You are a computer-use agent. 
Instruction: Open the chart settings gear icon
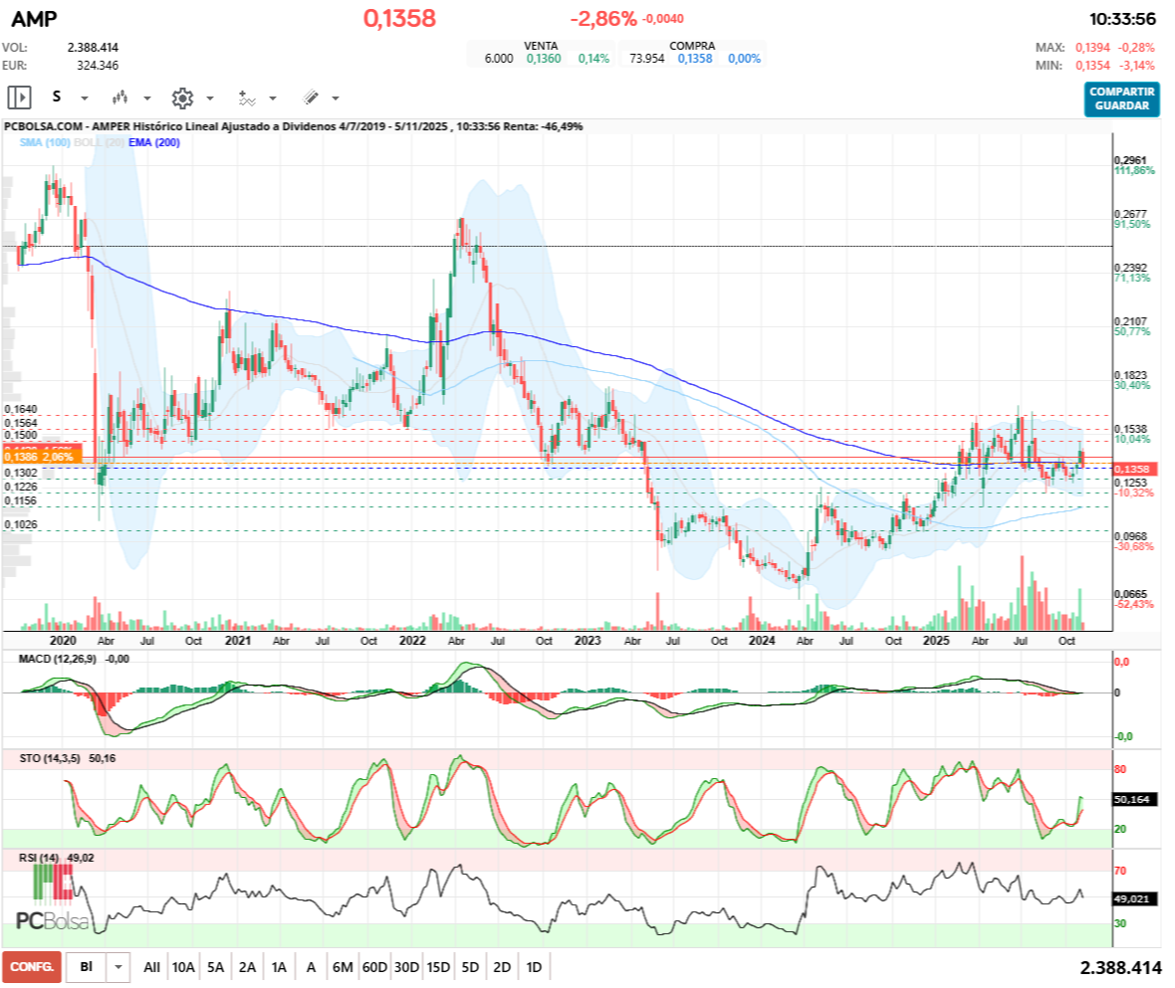click(181, 98)
